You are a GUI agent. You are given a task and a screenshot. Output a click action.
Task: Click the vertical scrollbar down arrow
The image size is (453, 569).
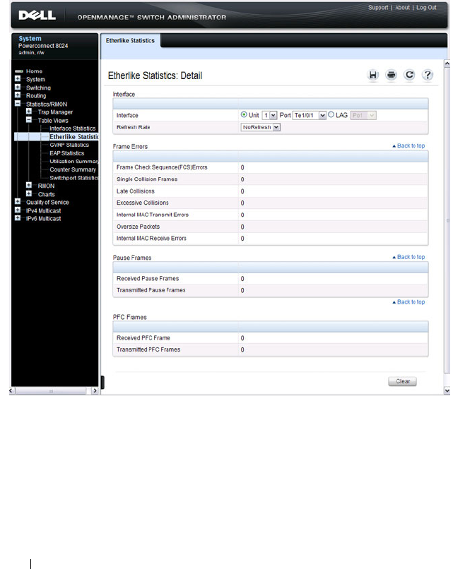tap(447, 390)
